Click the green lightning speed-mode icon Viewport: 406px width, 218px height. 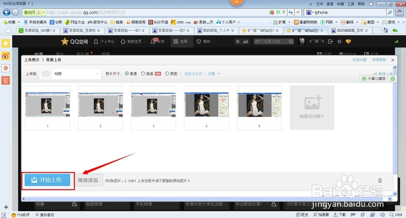pyautogui.click(x=284, y=12)
